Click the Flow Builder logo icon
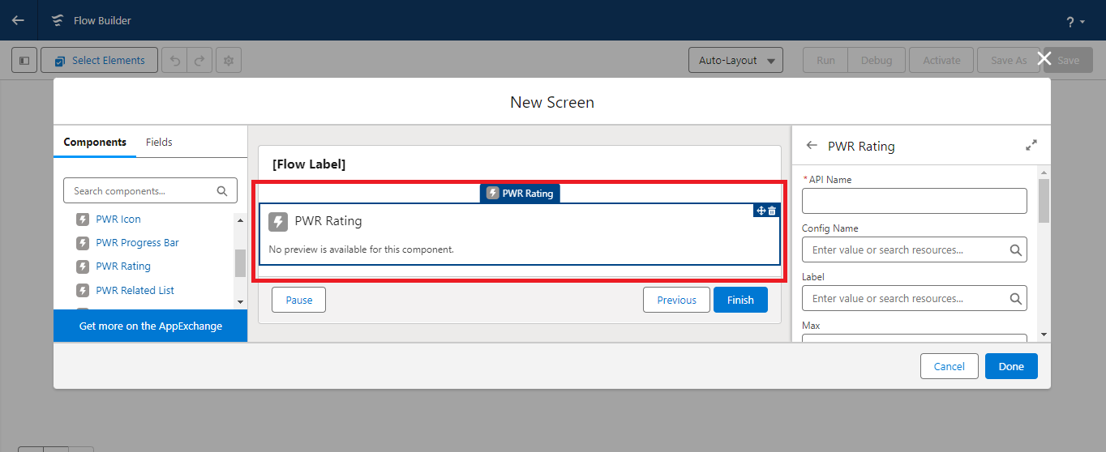This screenshot has width=1106, height=452. [57, 20]
